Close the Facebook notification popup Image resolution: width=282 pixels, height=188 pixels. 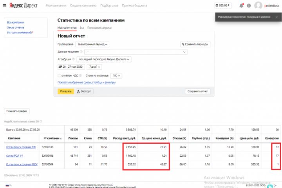pyautogui.click(x=276, y=16)
